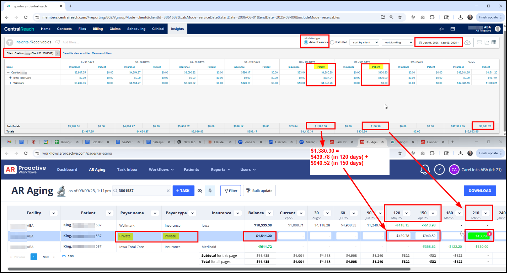Click the hide-columns eye icon in AR Aging
This screenshot has width=507, height=273.
[200, 190]
